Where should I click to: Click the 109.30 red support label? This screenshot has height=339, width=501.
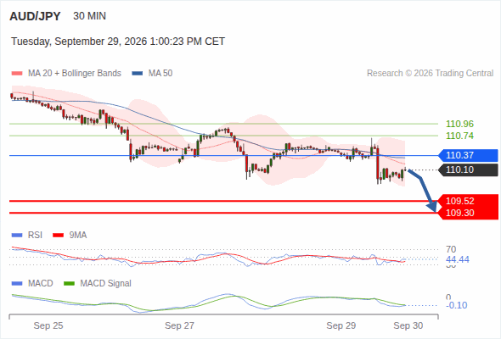tap(468, 213)
